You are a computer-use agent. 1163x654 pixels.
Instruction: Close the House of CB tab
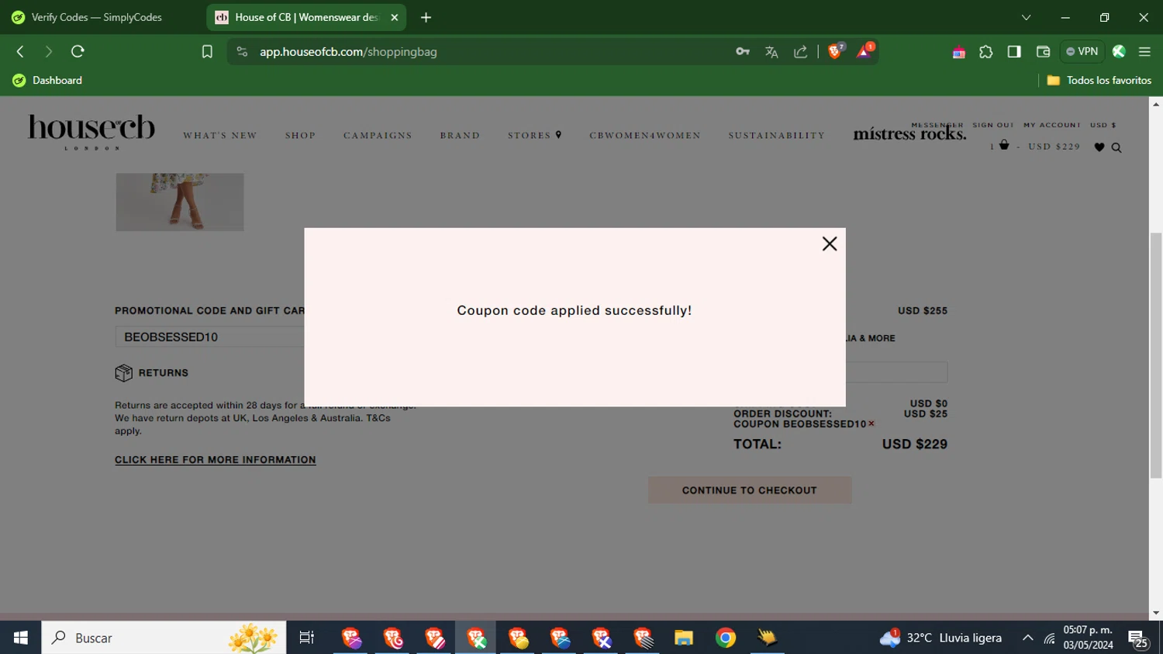395,17
